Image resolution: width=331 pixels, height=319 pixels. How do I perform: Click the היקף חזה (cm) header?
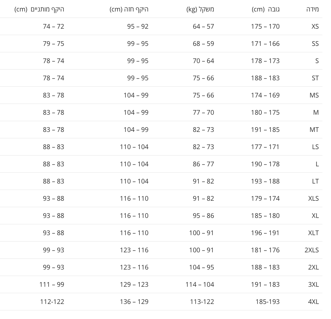[x=129, y=9]
